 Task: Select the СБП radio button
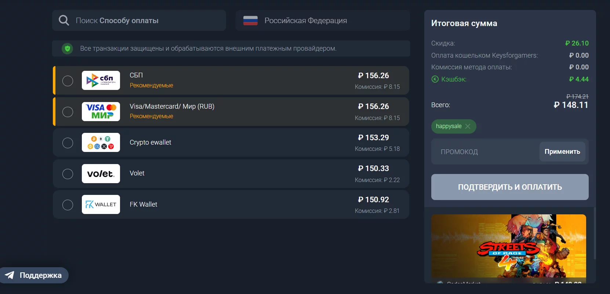pos(68,81)
